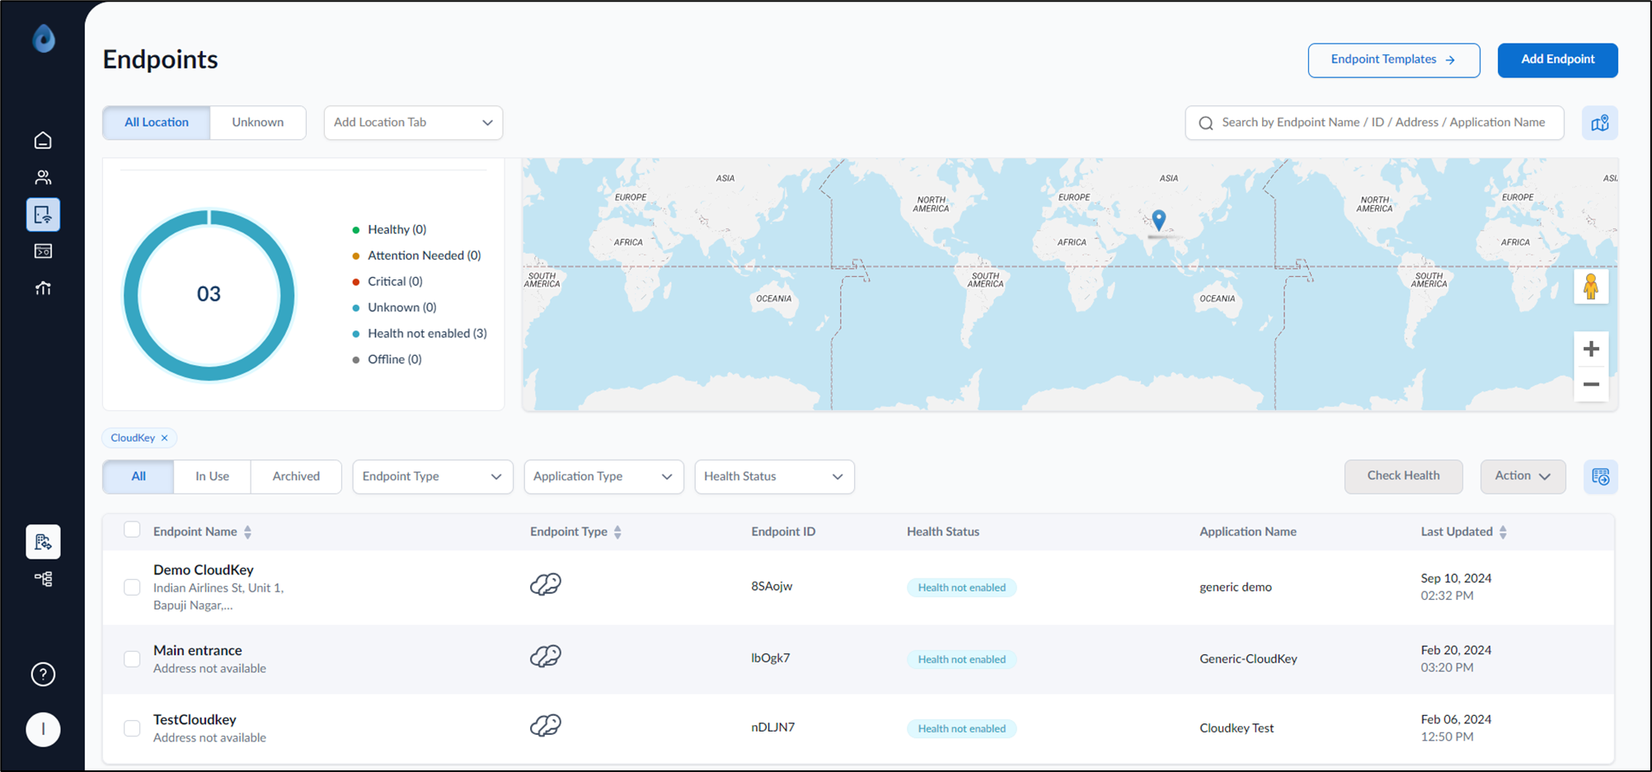Image resolution: width=1652 pixels, height=772 pixels.
Task: Select the All endpoints tab
Action: tap(138, 476)
